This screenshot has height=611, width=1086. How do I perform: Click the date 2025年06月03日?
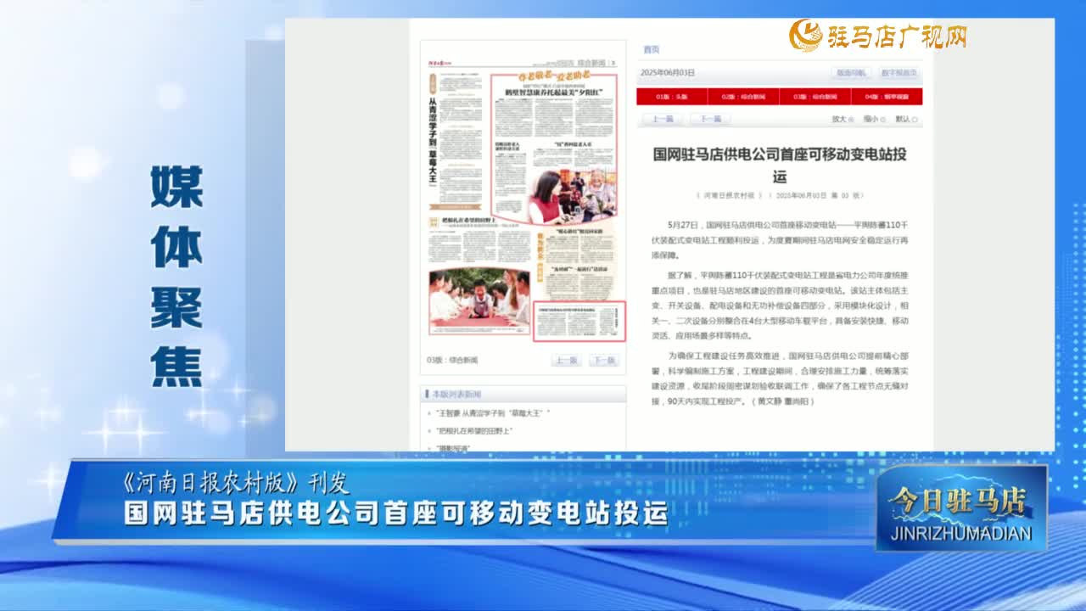coord(668,73)
